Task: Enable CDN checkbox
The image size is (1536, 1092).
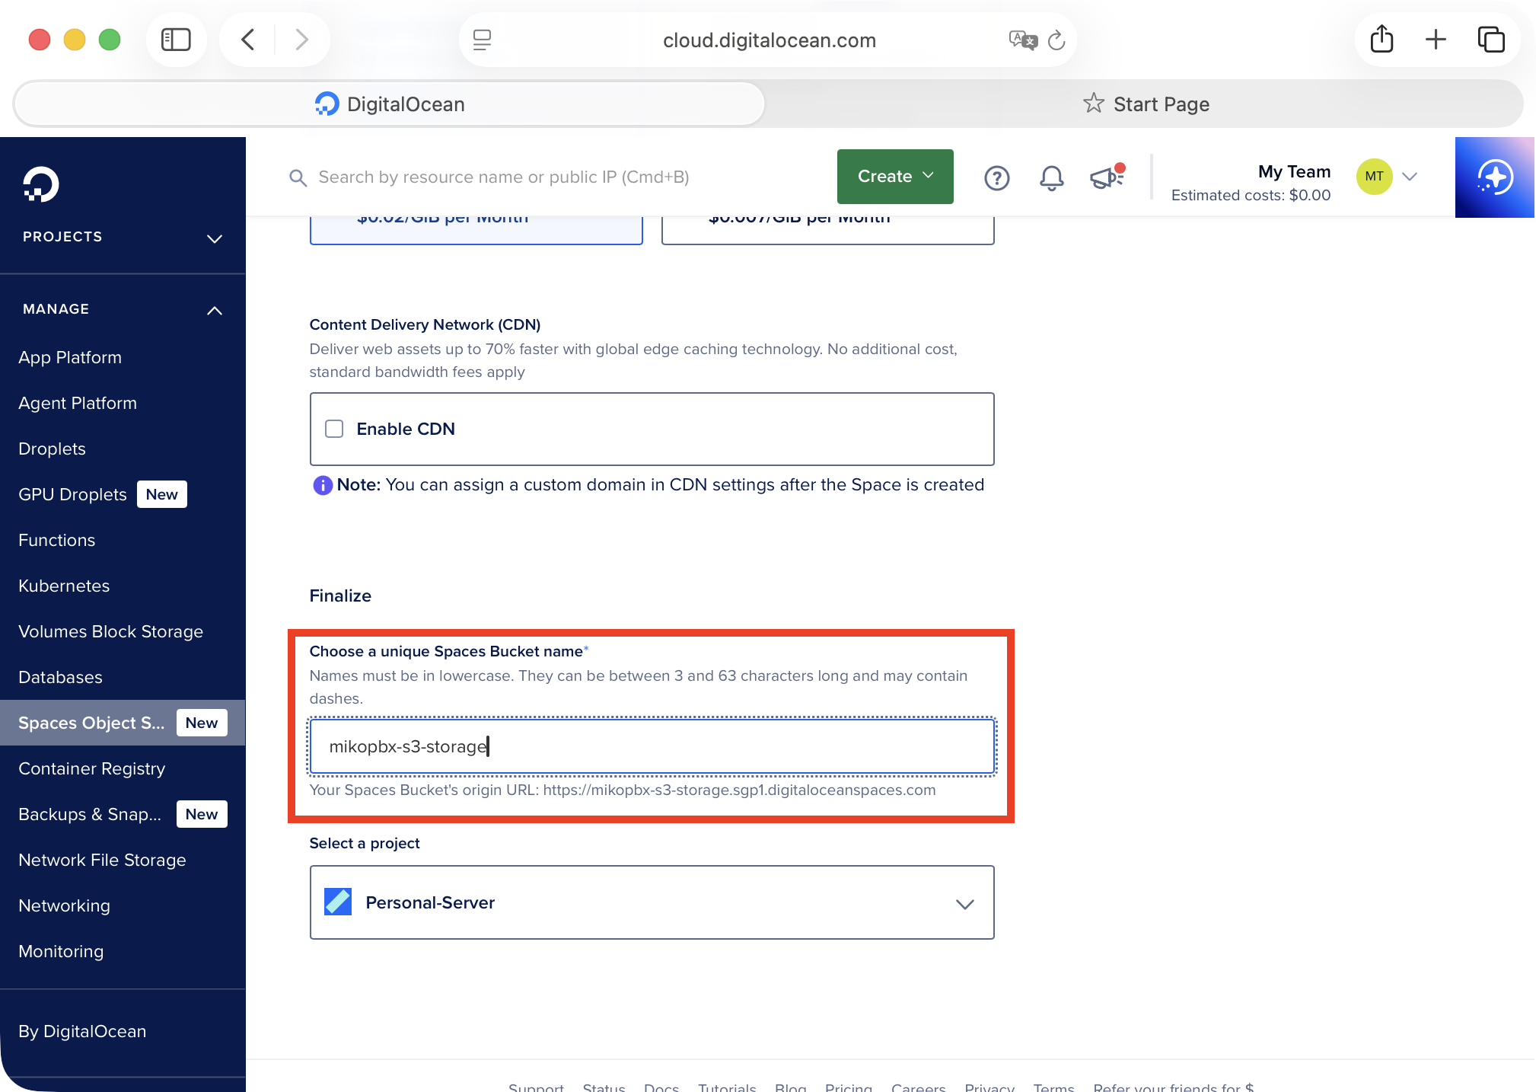Action: point(334,429)
